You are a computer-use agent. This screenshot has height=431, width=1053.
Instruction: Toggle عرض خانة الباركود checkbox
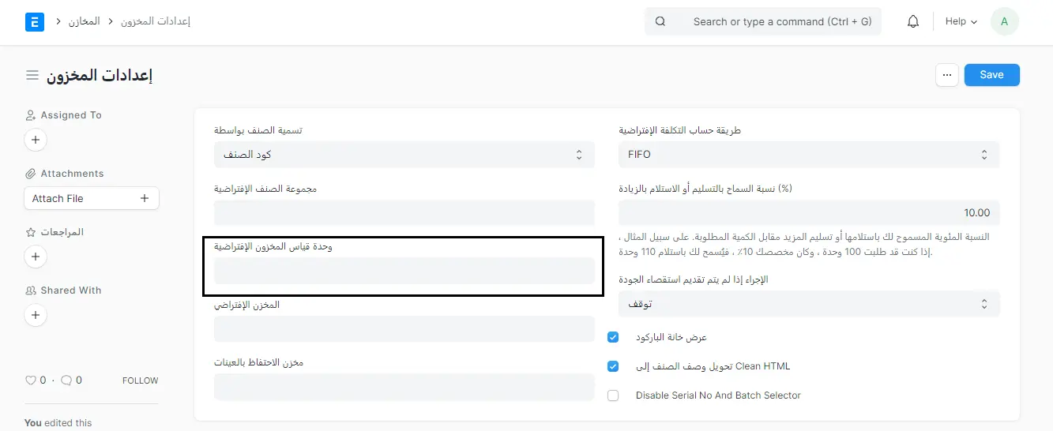(x=613, y=337)
